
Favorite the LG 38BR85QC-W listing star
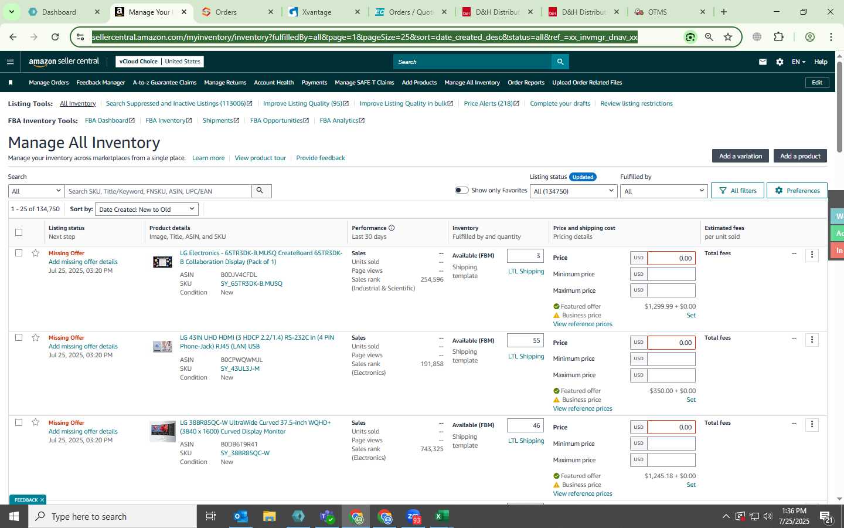coord(36,422)
